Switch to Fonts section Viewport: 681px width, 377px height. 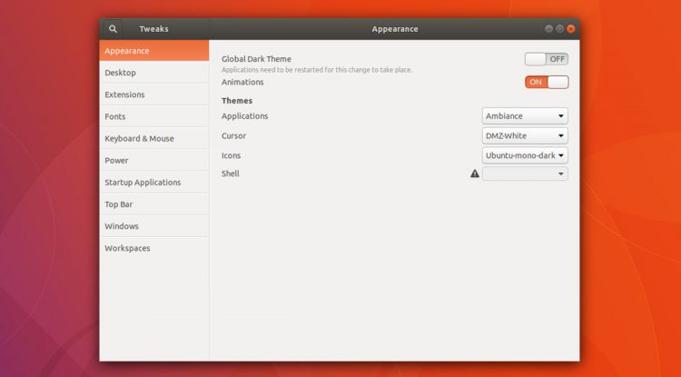coord(154,116)
